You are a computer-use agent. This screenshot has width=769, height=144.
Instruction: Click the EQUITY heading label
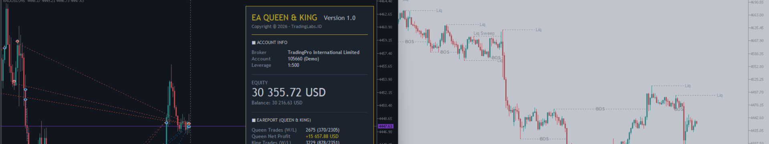260,83
